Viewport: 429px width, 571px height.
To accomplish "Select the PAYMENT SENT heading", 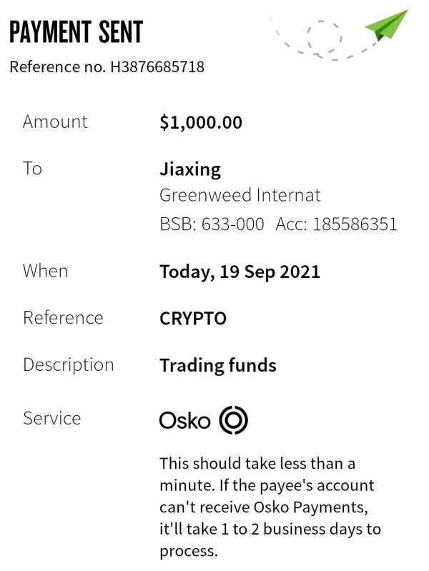I will pos(77,31).
